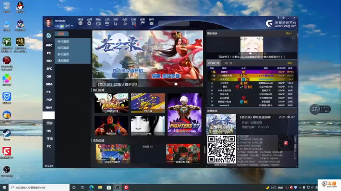Select the last dot in events carousel
The width and height of the screenshot is (341, 191).
tap(265, 53)
